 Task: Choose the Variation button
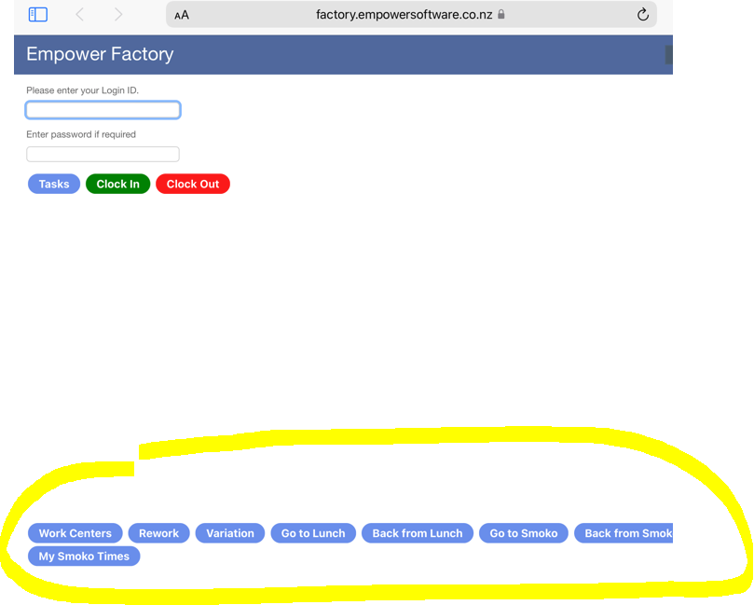click(x=230, y=533)
